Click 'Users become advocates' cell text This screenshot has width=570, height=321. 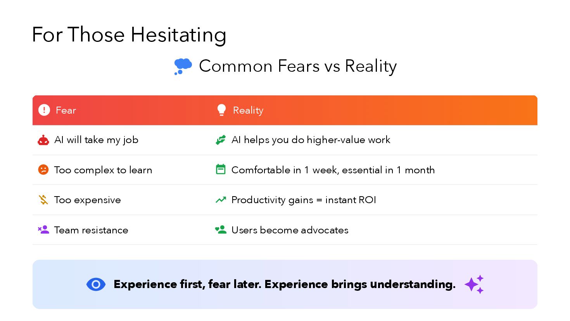[x=290, y=230]
